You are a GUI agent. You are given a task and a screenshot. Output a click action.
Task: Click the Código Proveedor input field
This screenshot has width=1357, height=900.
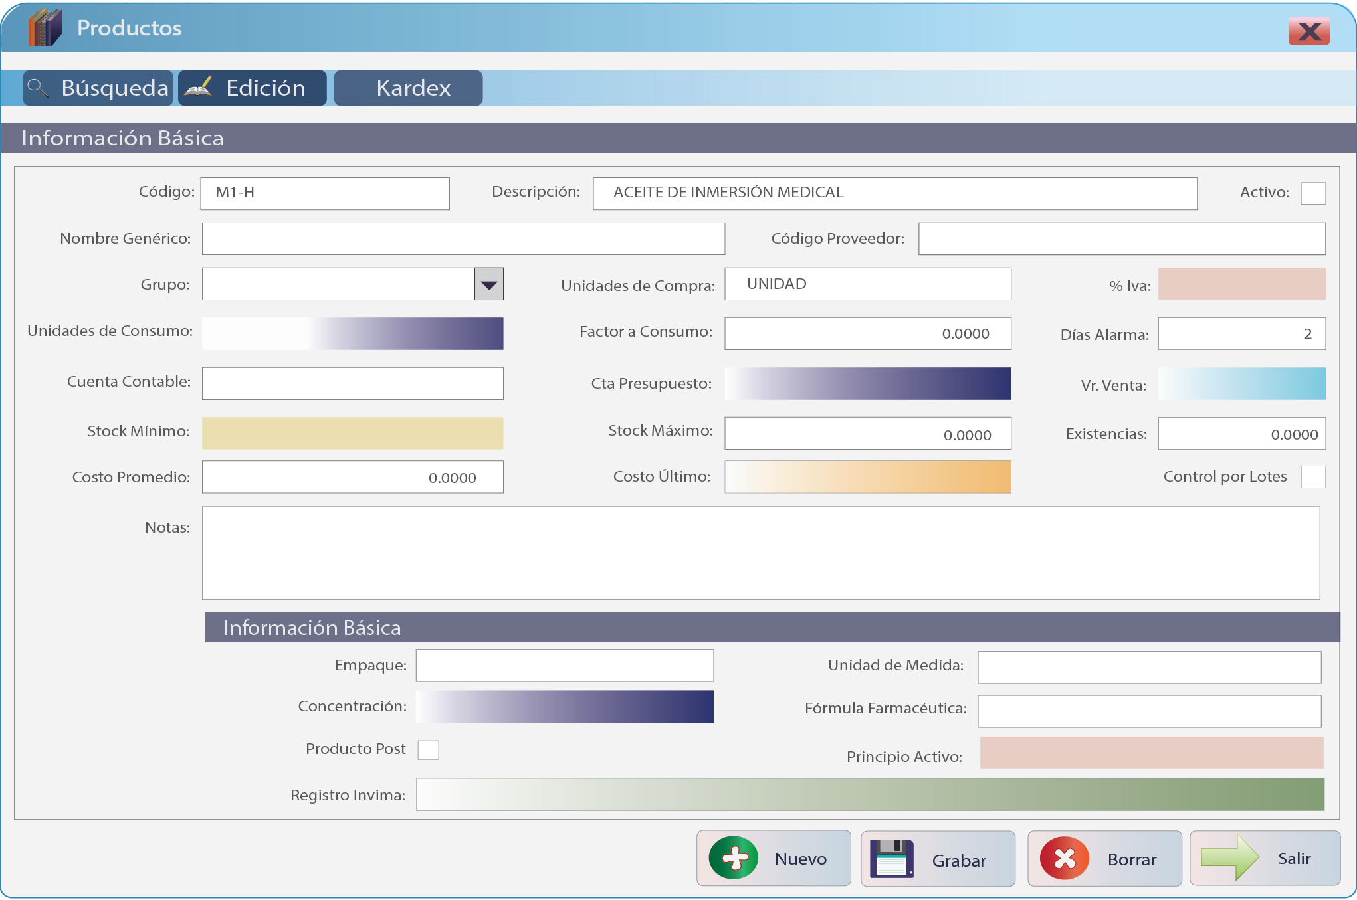coord(1122,238)
